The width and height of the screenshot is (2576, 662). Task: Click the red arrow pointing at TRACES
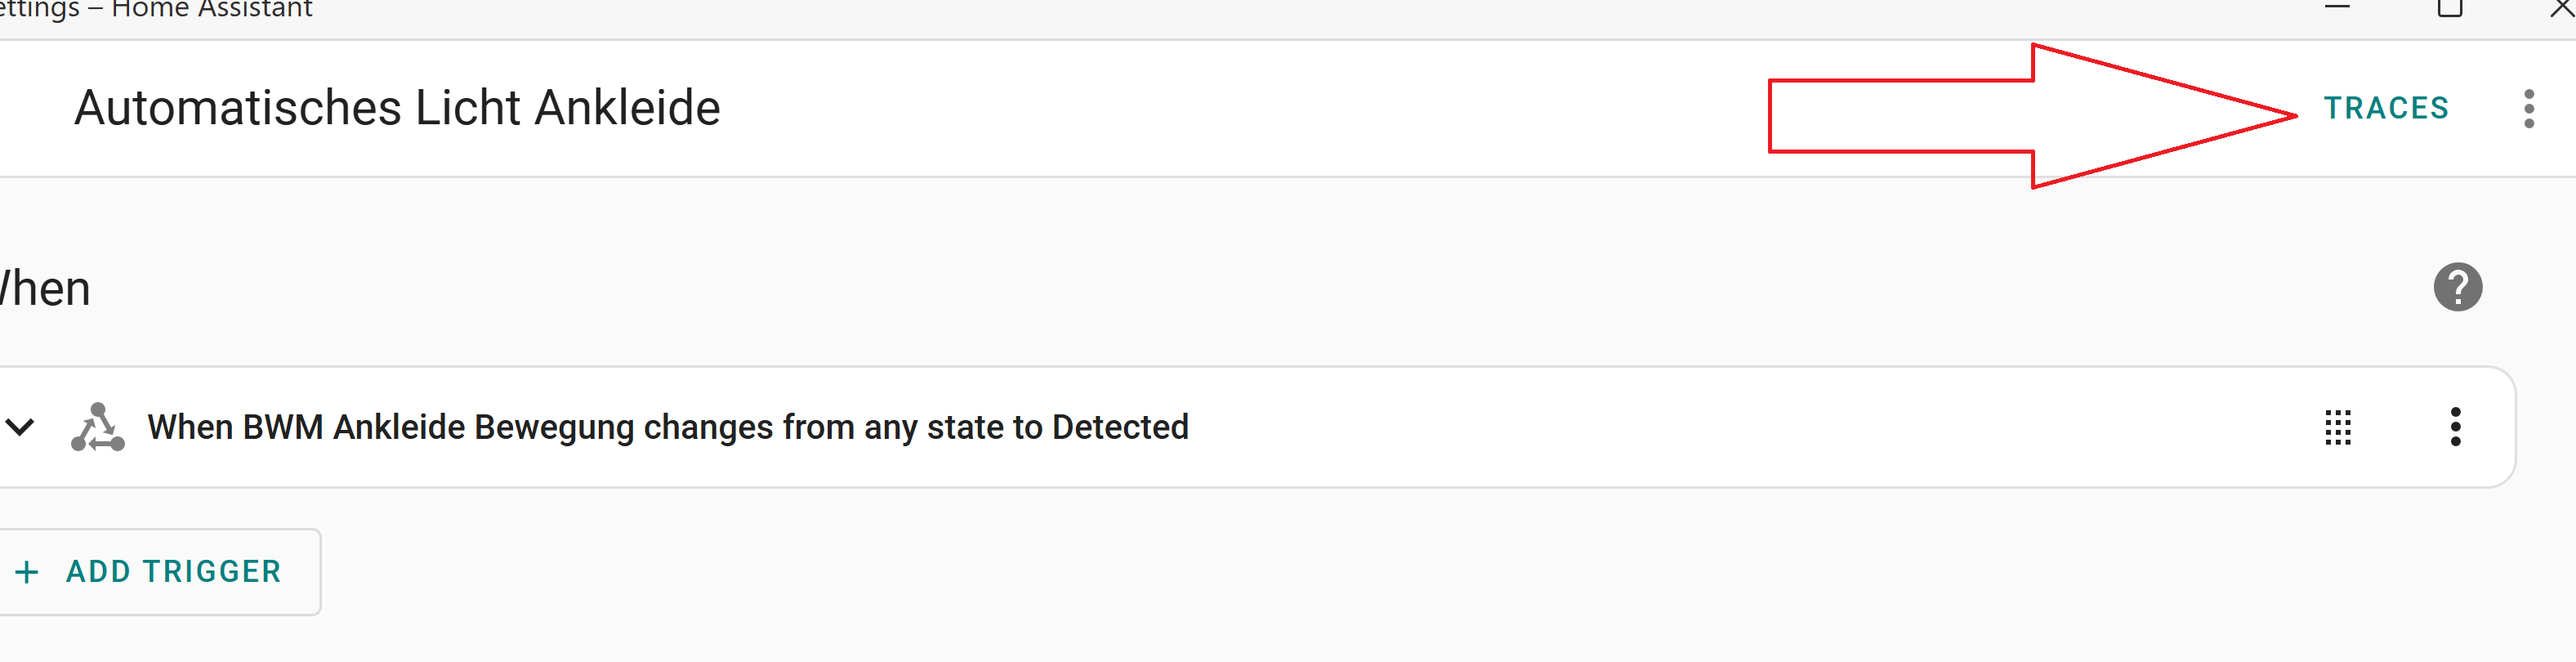click(2032, 116)
